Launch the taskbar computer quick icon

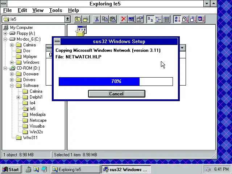coord(44,169)
